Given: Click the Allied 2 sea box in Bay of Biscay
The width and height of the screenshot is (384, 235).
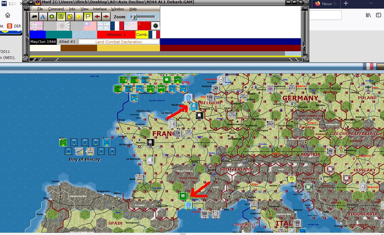Looking at the screenshot, I should tap(85, 142).
